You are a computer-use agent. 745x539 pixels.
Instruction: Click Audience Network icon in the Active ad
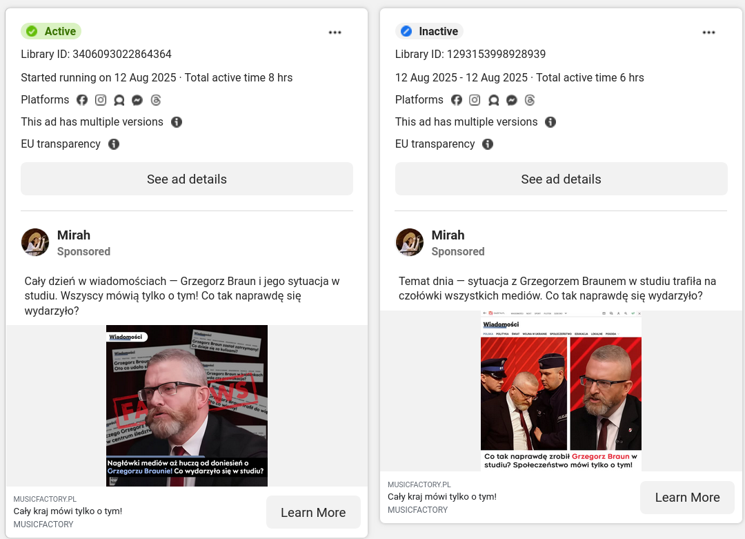[119, 100]
